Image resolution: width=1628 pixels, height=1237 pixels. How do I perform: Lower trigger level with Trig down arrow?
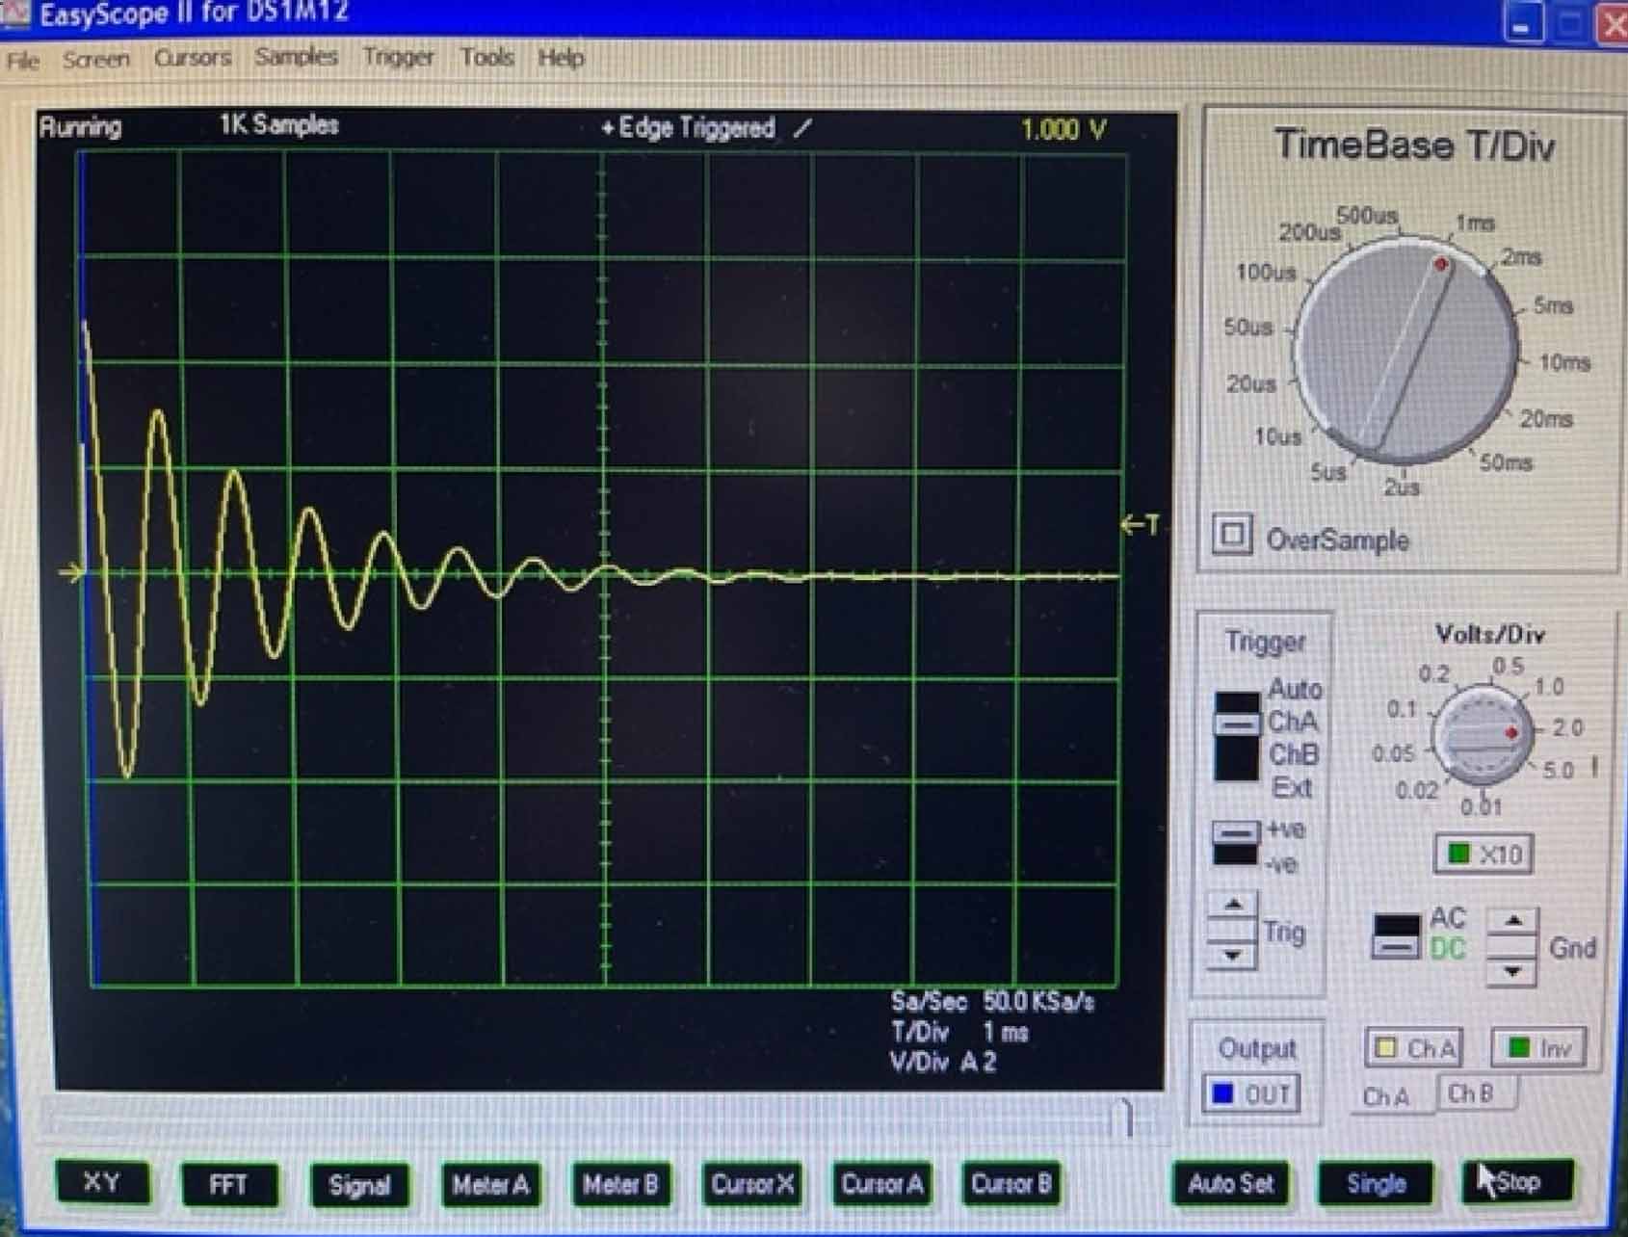pyautogui.click(x=1232, y=954)
